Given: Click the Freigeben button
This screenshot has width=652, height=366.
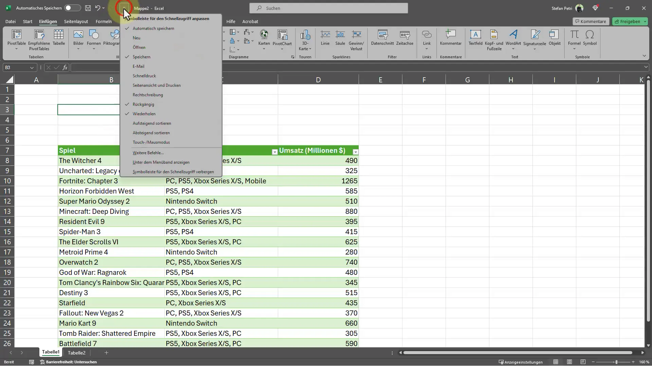Looking at the screenshot, I should pos(627,21).
